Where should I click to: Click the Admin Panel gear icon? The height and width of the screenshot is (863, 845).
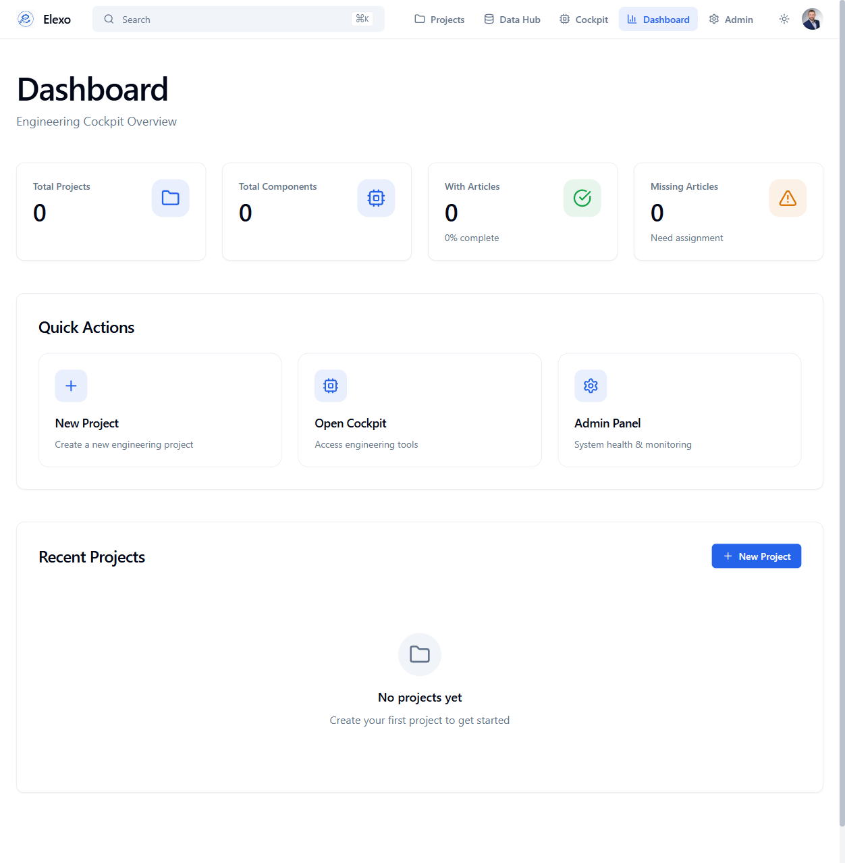(591, 386)
